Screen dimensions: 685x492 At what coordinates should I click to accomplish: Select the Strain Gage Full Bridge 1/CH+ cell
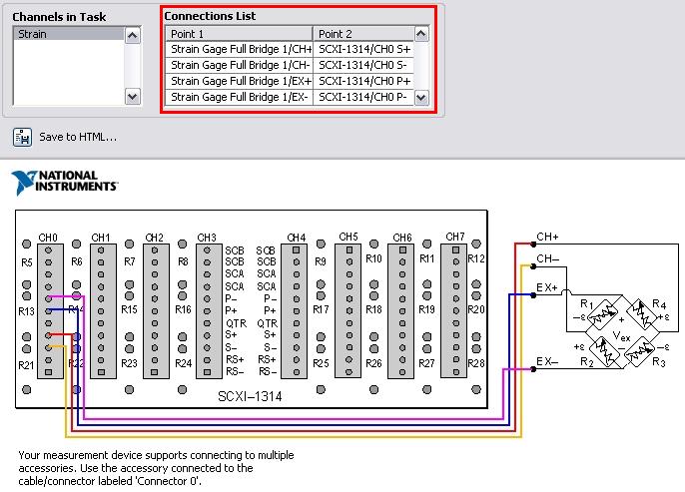[x=240, y=49]
